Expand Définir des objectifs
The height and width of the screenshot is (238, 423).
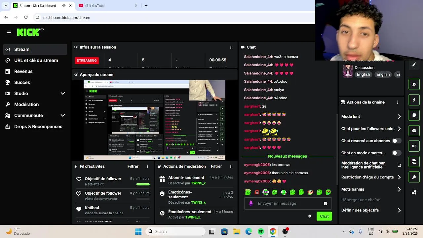399,210
